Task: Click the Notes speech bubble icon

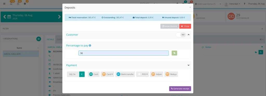Action: (x=203, y=47)
